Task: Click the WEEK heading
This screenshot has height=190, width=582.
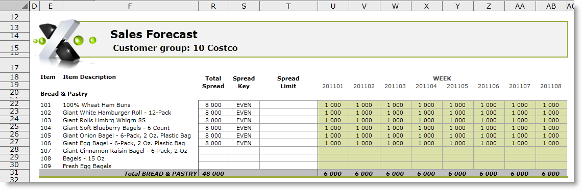Action: pos(442,78)
